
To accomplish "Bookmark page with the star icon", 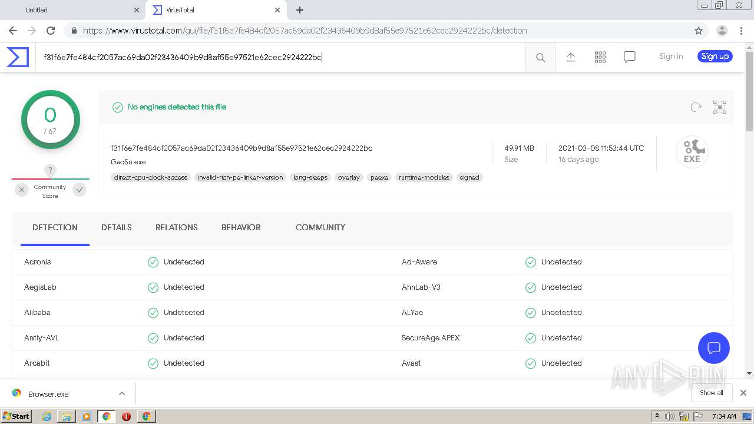I will pos(699,31).
